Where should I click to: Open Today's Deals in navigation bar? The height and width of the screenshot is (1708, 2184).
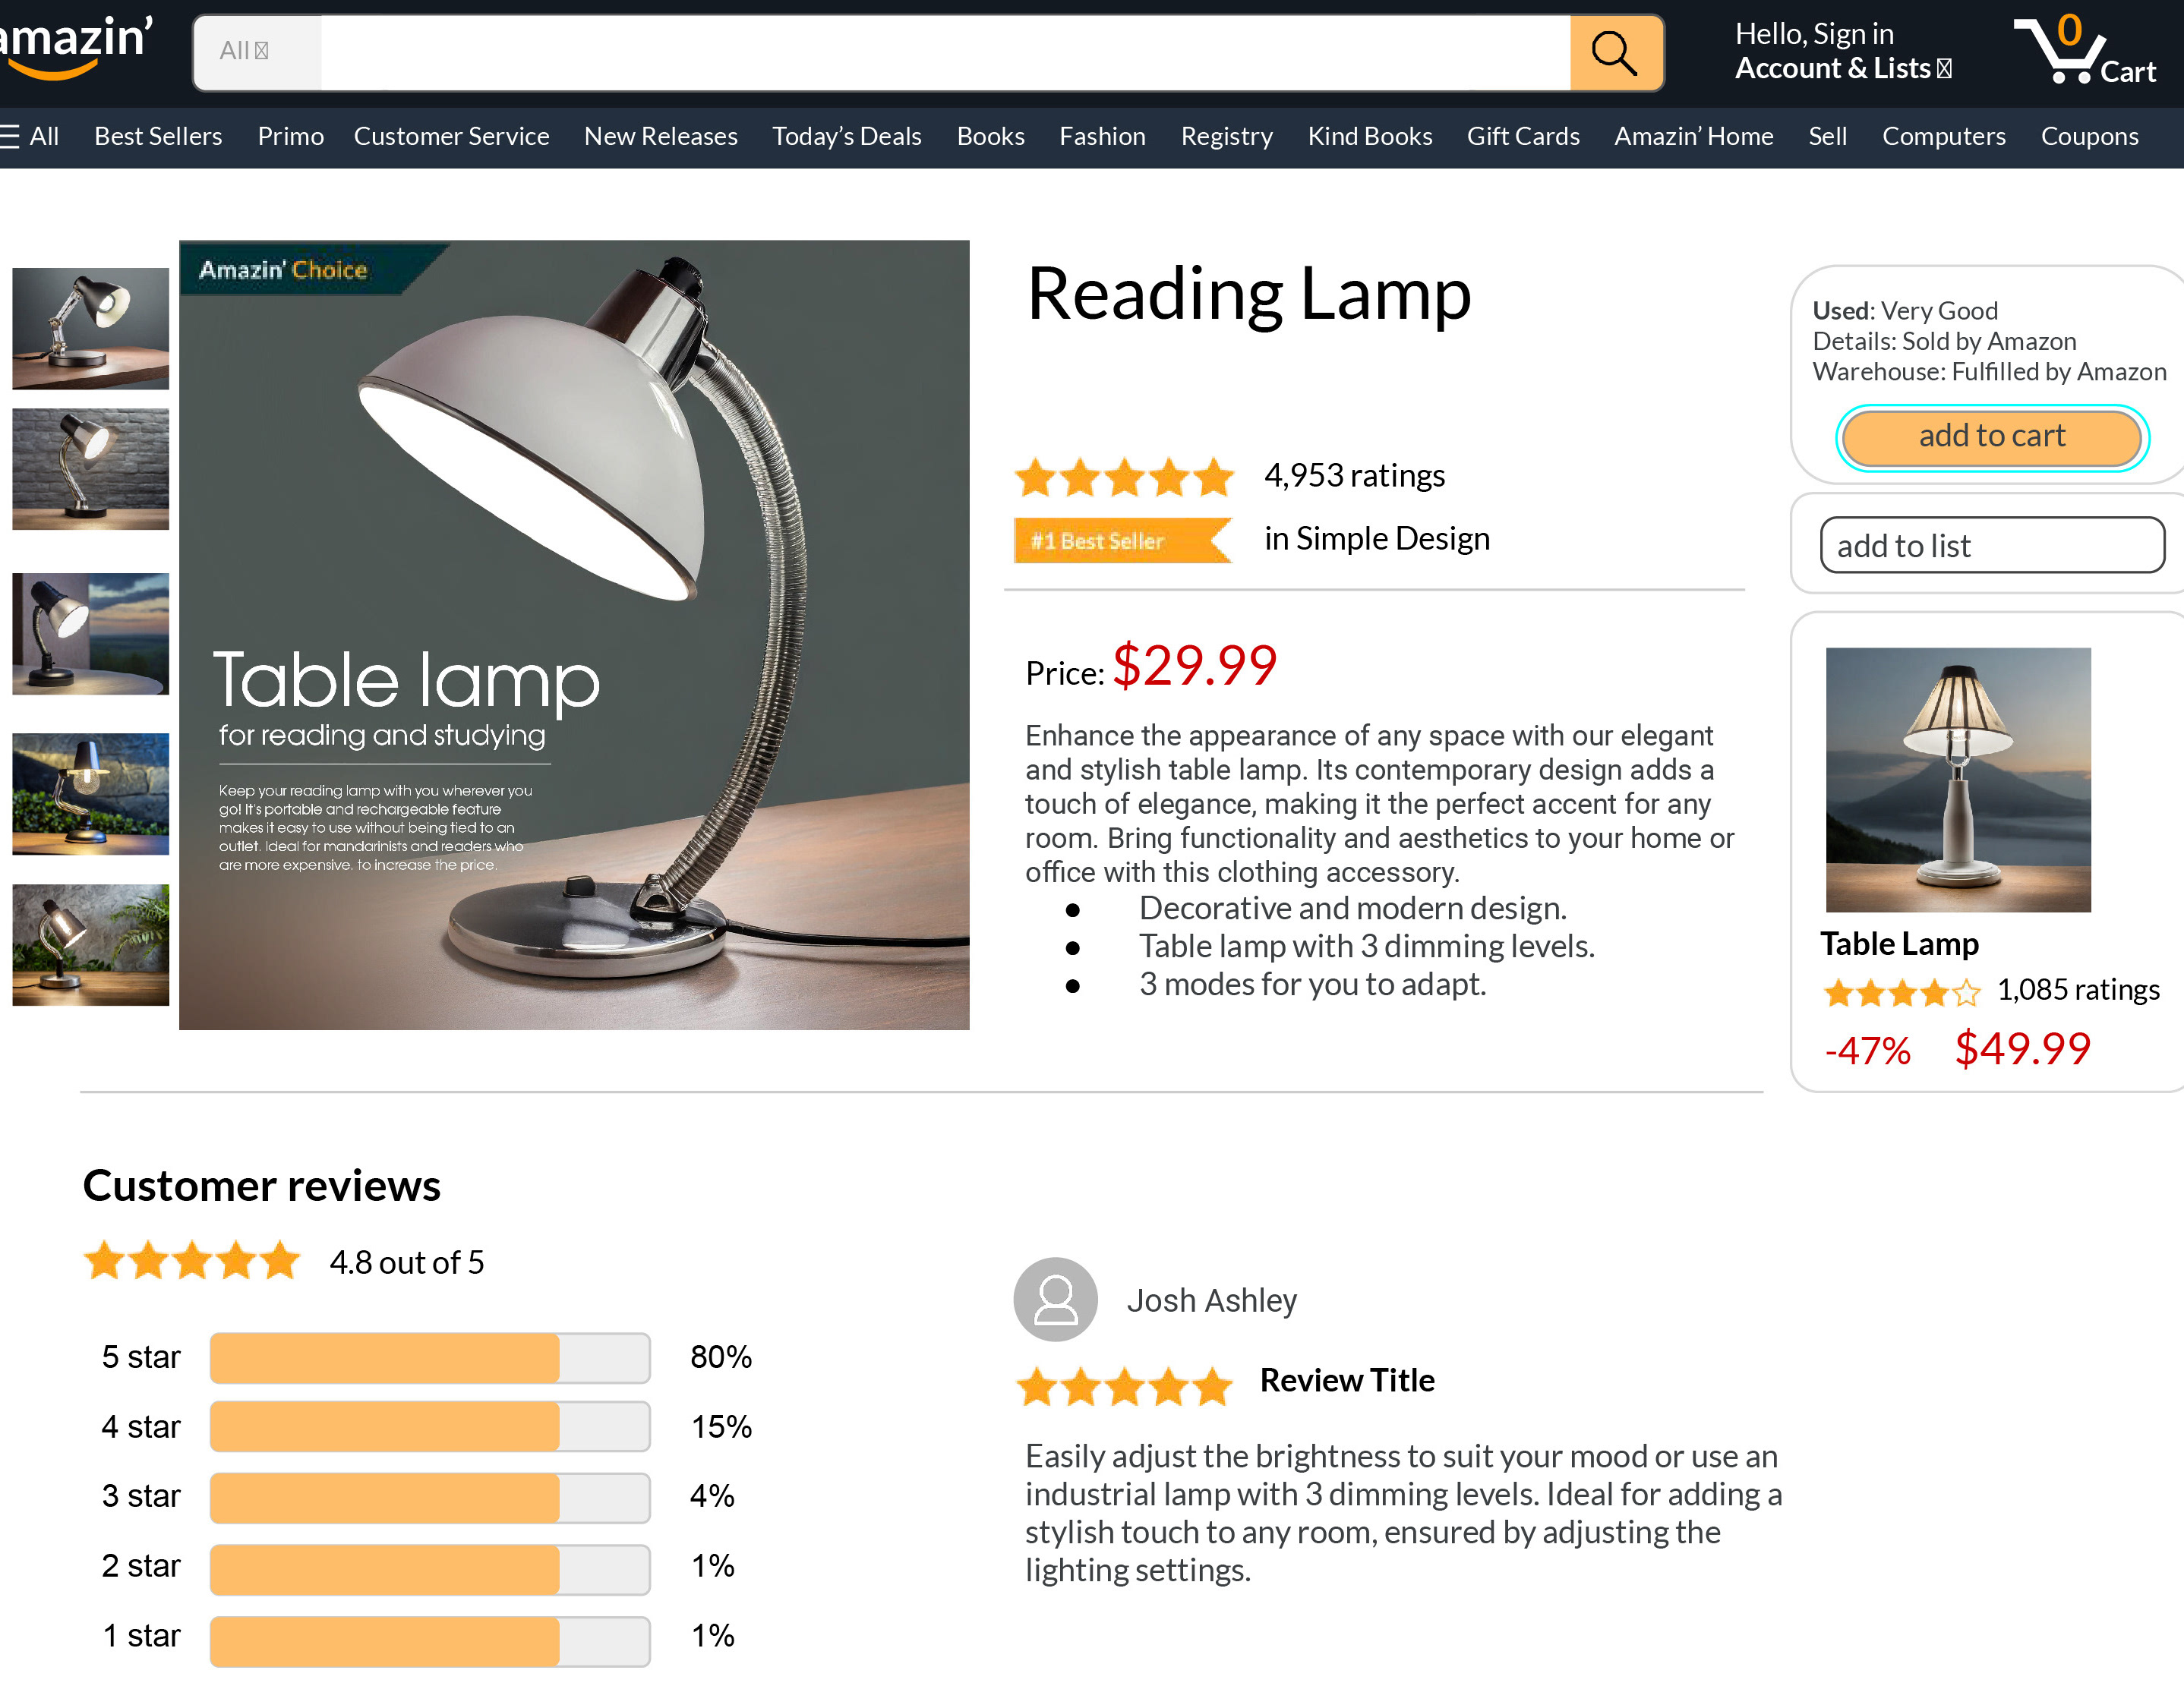(847, 136)
